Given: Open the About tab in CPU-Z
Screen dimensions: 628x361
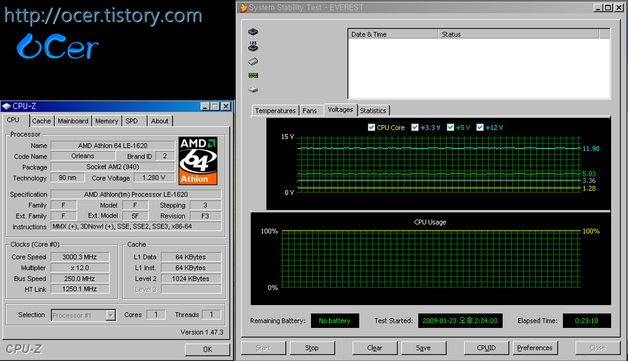Looking at the screenshot, I should tap(160, 121).
